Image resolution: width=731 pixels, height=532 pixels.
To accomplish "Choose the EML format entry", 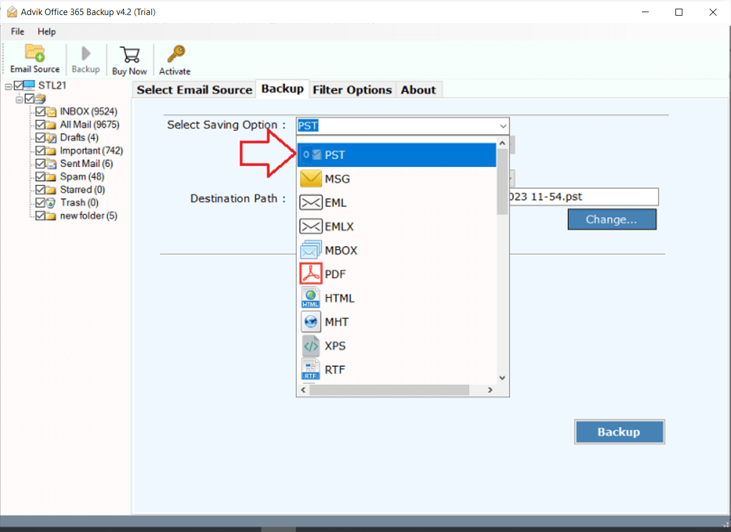I will tap(397, 203).
